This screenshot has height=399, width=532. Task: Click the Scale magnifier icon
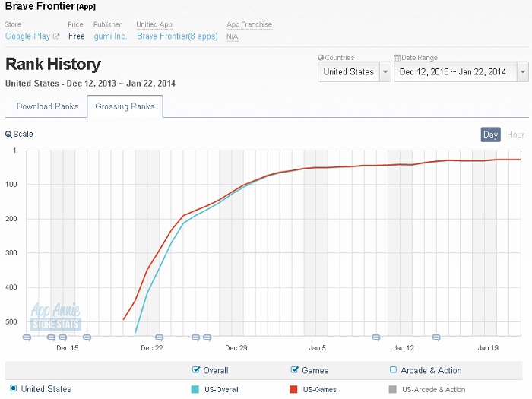tap(8, 135)
